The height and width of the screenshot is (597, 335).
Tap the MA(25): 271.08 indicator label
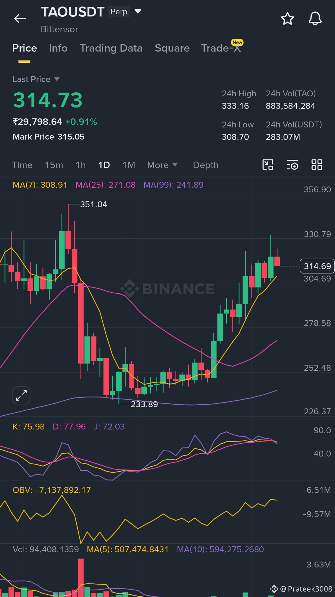(x=106, y=185)
